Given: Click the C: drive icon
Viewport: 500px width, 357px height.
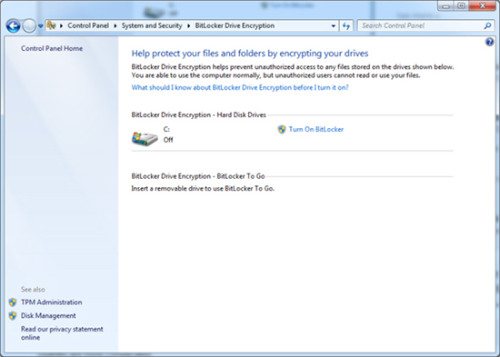Looking at the screenshot, I should click(145, 139).
